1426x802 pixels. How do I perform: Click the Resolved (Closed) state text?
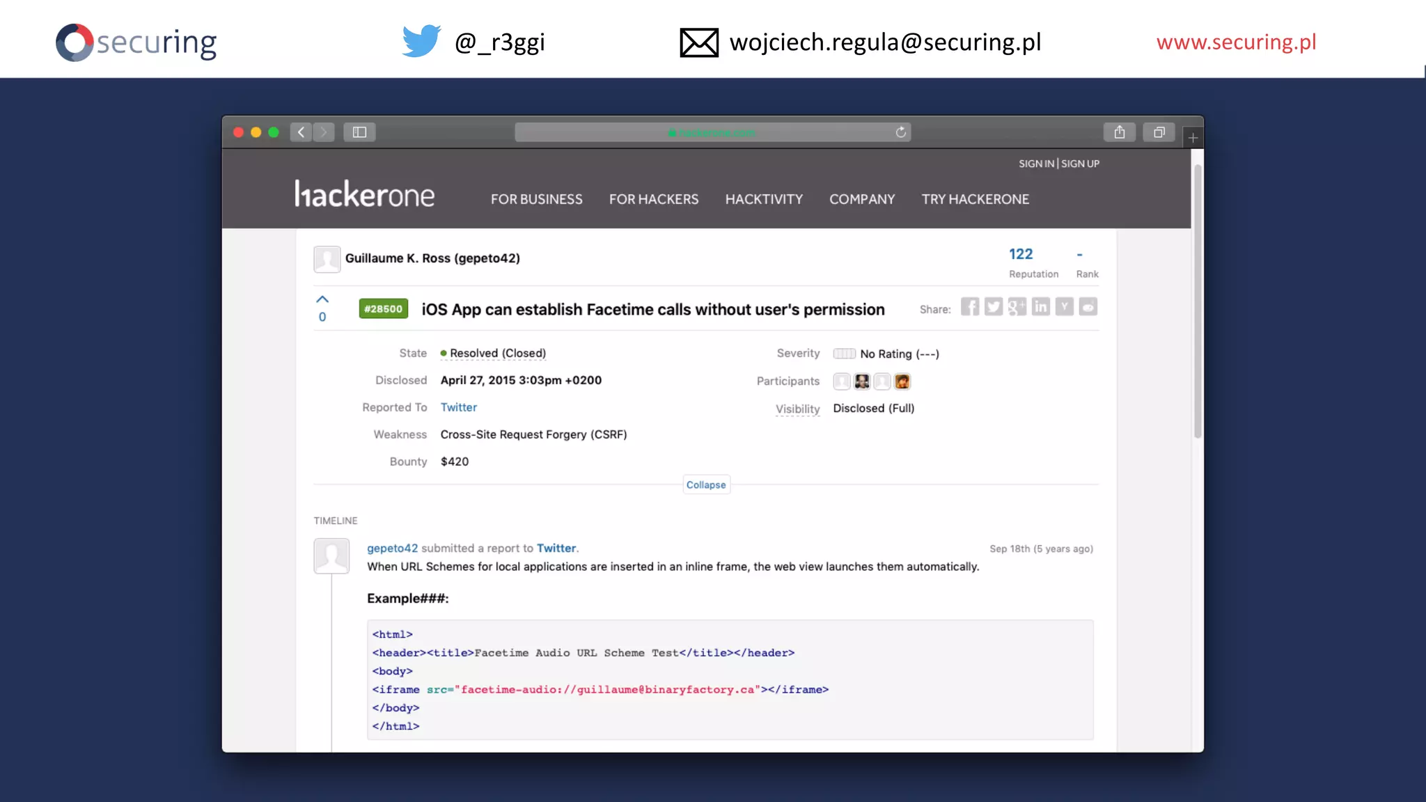click(x=497, y=354)
